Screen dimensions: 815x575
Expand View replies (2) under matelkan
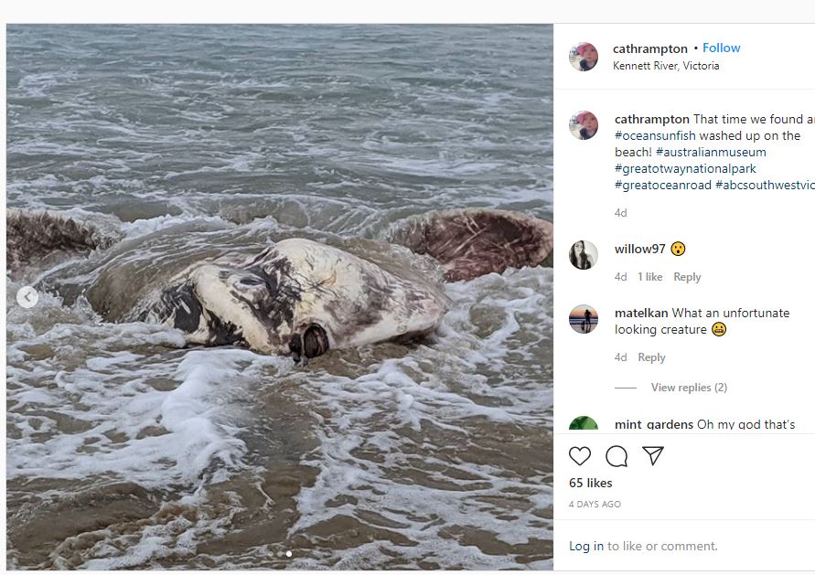[x=689, y=388]
